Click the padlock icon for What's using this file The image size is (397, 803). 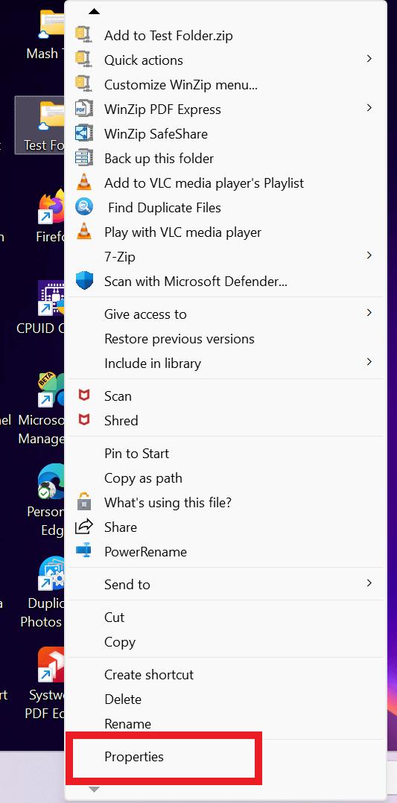coord(84,502)
